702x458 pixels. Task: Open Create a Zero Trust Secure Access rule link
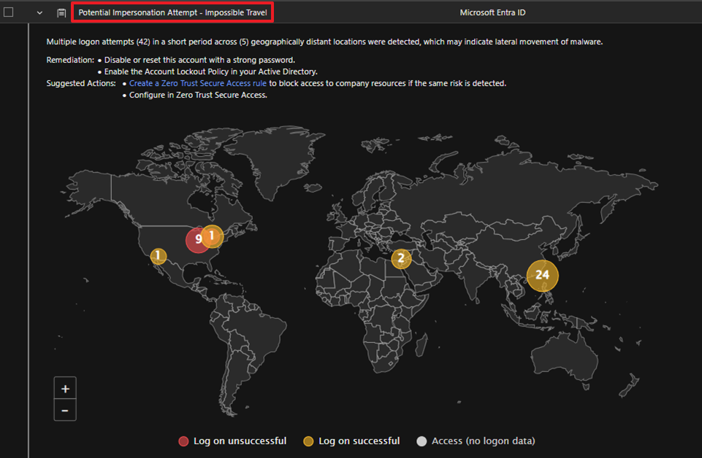coord(198,84)
